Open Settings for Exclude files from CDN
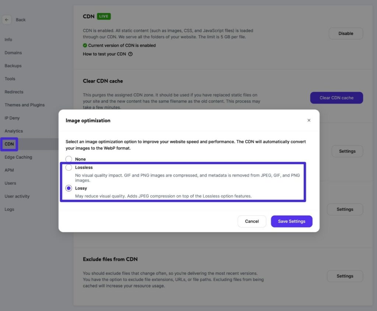Image resolution: width=377 pixels, height=311 pixels. [345, 276]
